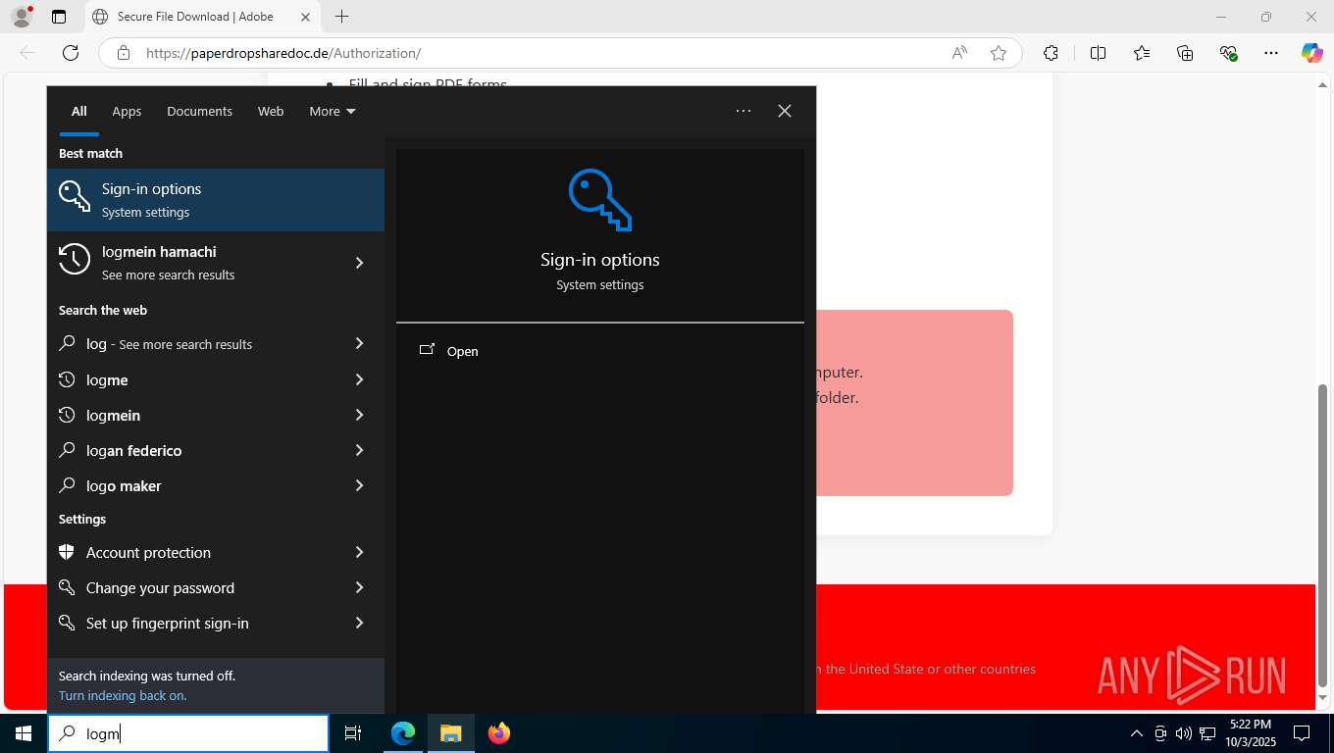Show hidden system tray icons
This screenshot has height=753, width=1334.
tap(1137, 733)
